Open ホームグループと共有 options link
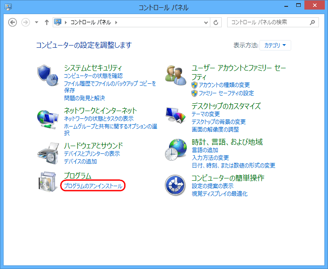 [x=111, y=130]
